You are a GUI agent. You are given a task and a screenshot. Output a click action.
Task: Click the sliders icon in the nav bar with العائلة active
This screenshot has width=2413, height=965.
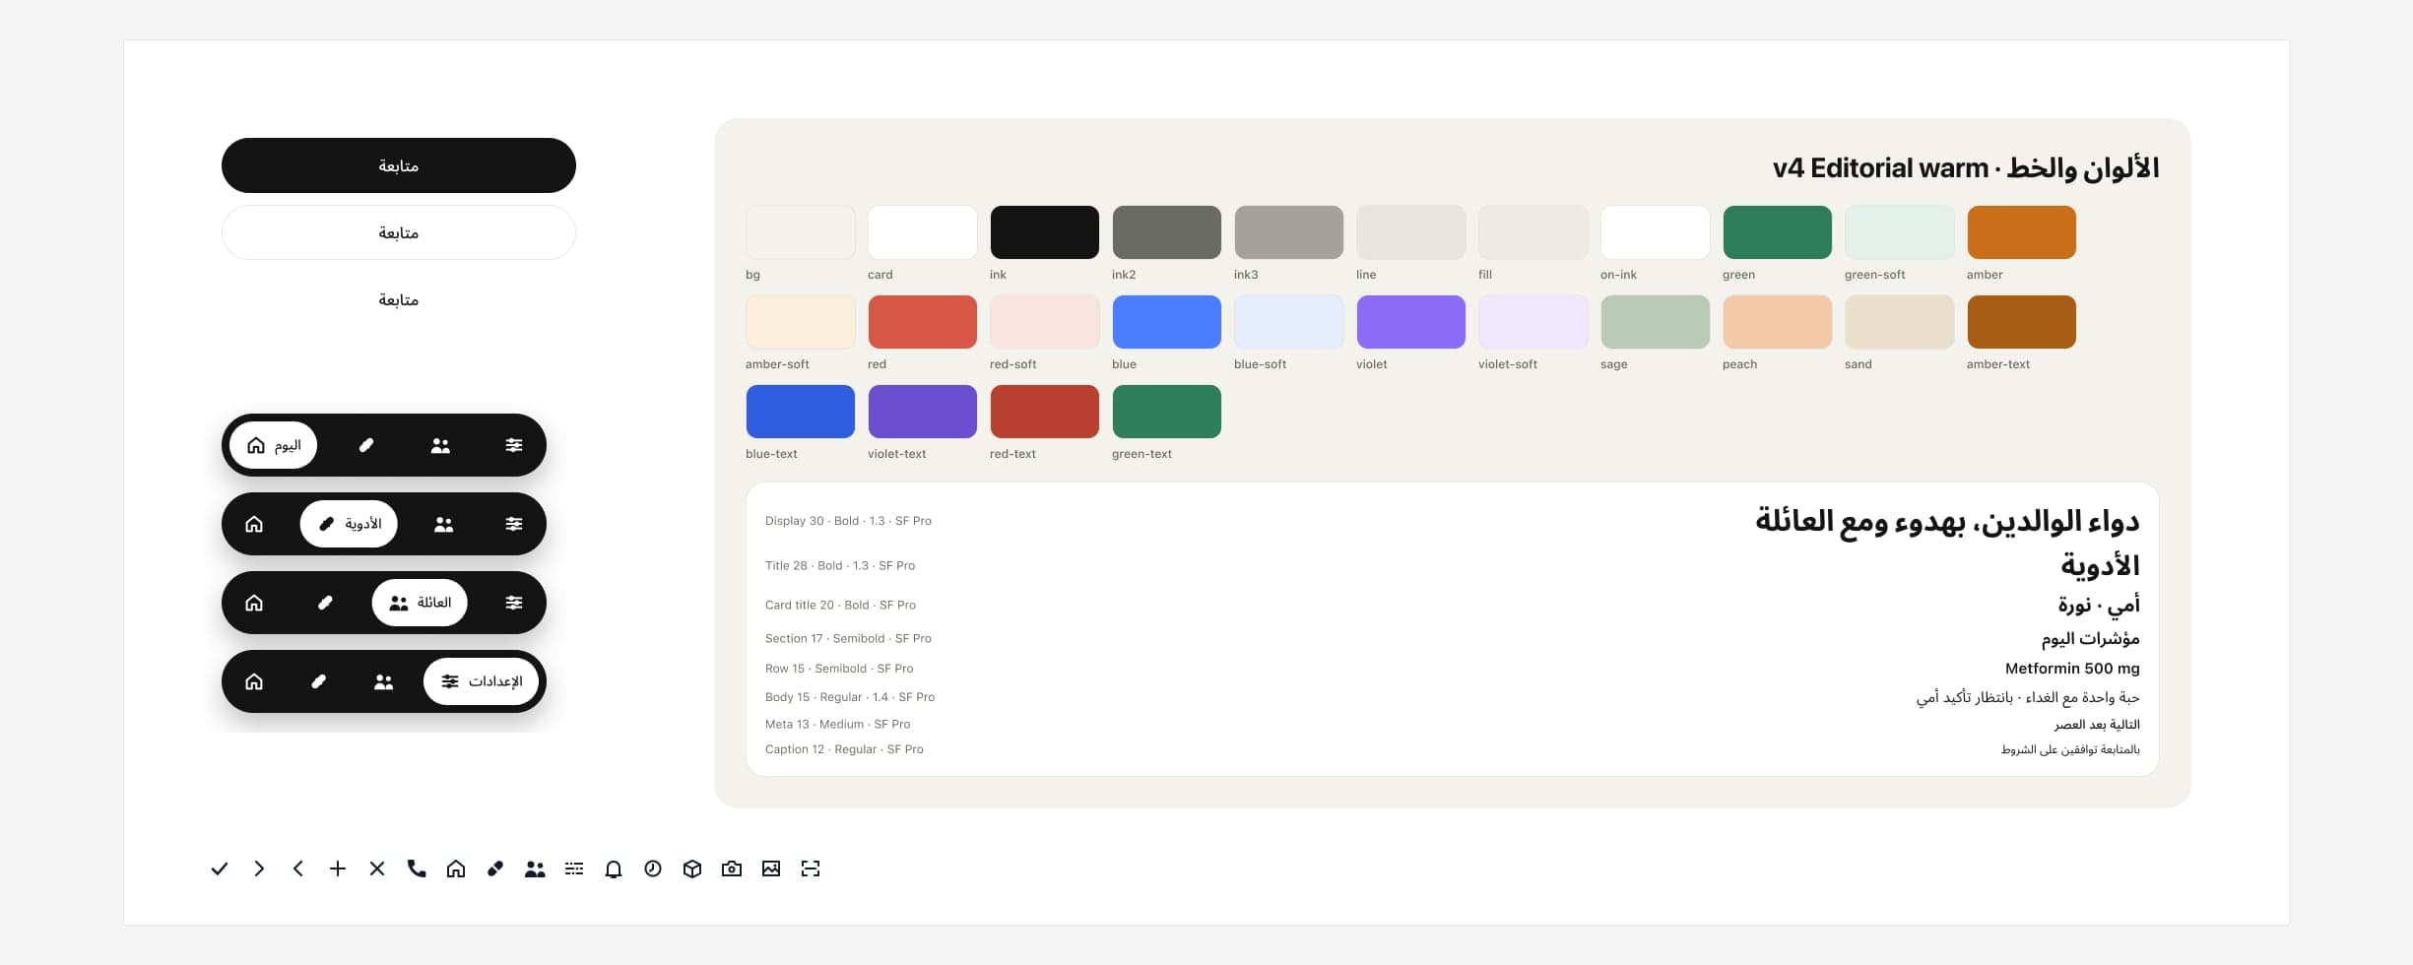(514, 603)
